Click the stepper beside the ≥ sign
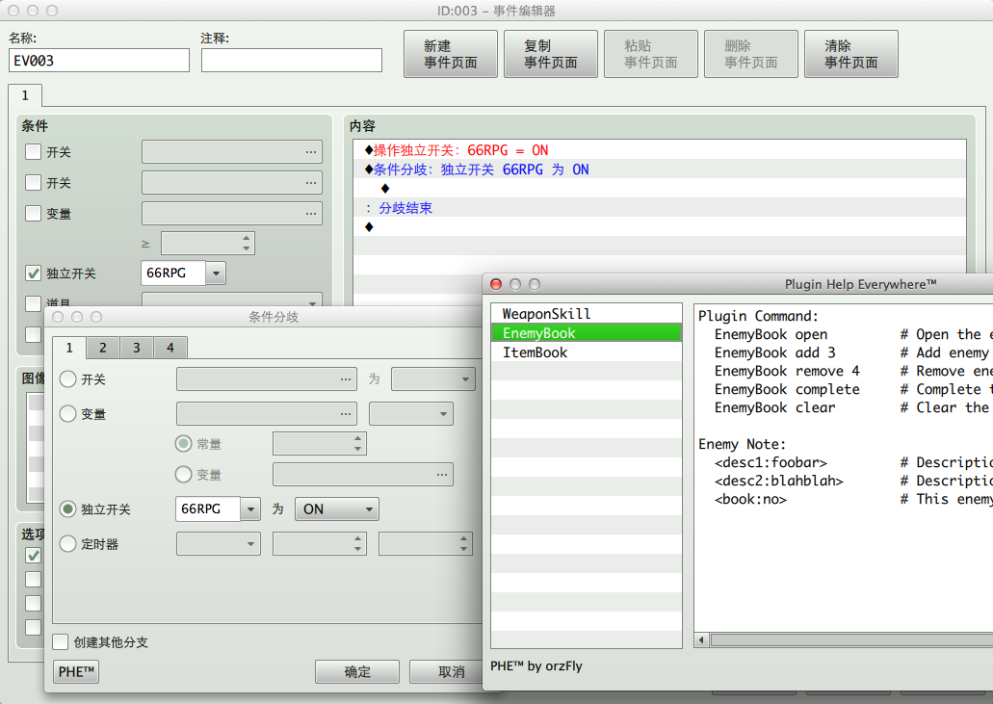 (246, 243)
